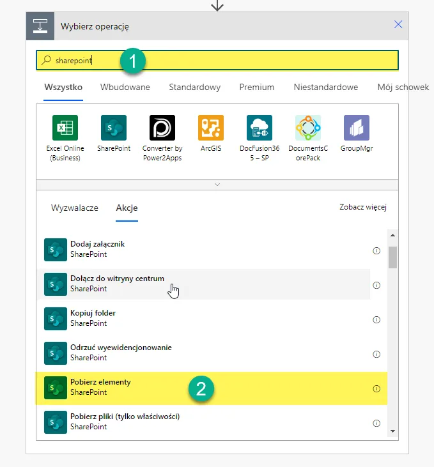Click the DocumentsCorePack connector icon
Viewport: 434px width, 467px height.
point(307,128)
